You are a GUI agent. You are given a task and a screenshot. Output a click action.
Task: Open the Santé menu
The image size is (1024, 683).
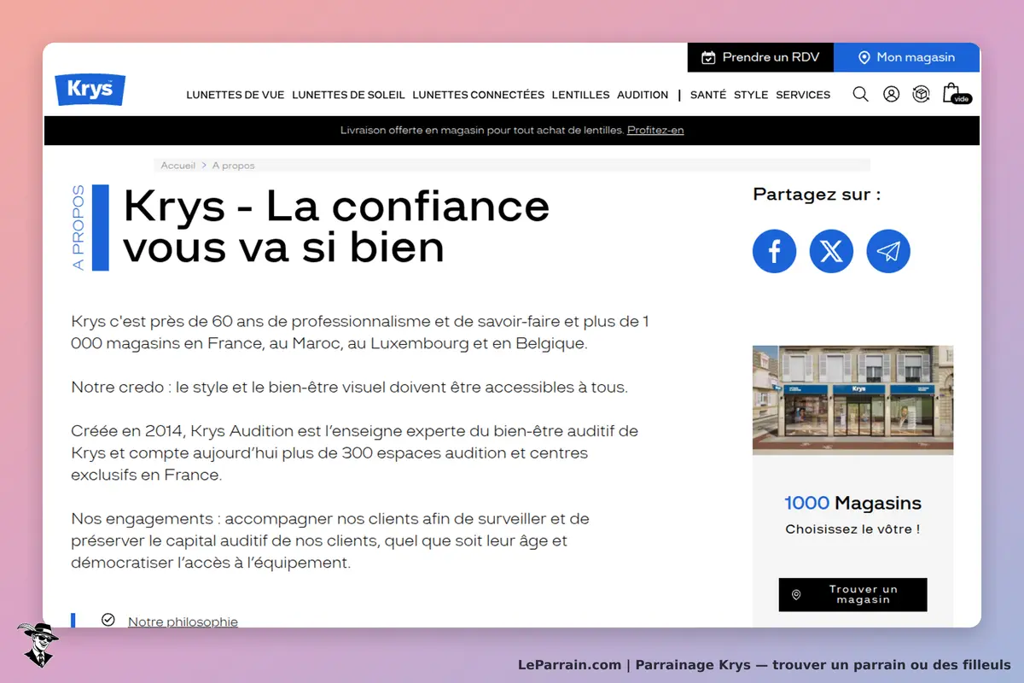[x=708, y=95]
